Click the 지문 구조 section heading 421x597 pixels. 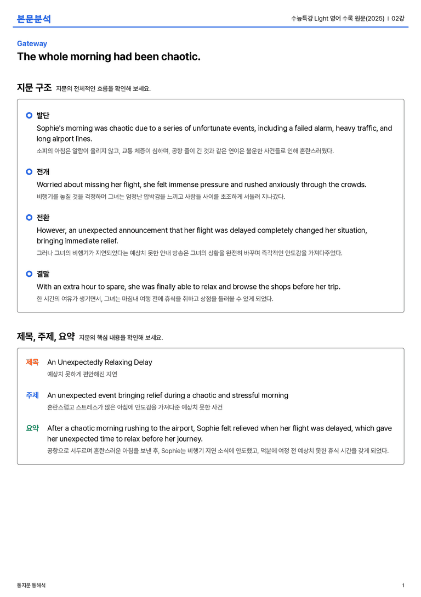pos(34,87)
